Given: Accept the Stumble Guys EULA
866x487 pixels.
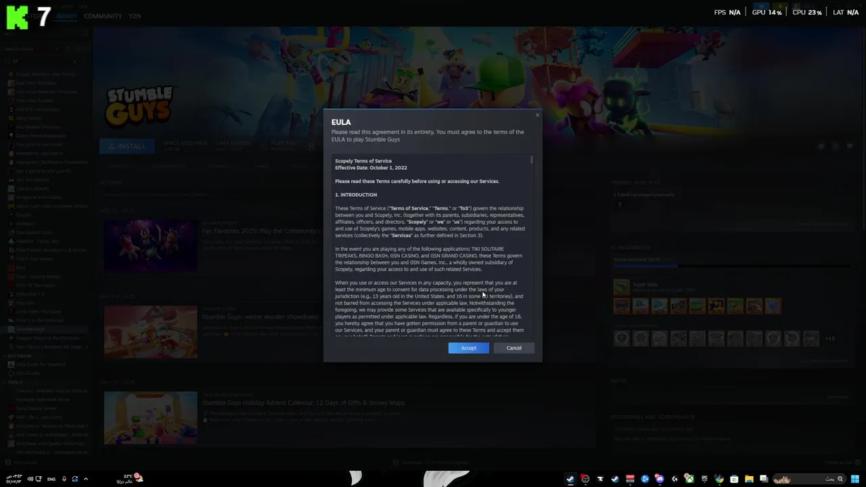Looking at the screenshot, I should [468, 348].
